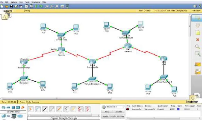The height and width of the screenshot is (121, 202).
Task: Choose the Custom Made Devices category
Action: (x=14, y=116)
